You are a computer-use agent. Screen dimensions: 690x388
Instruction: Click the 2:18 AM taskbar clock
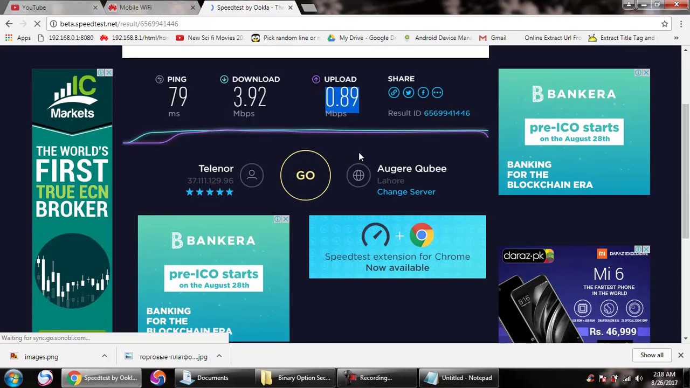(x=664, y=378)
